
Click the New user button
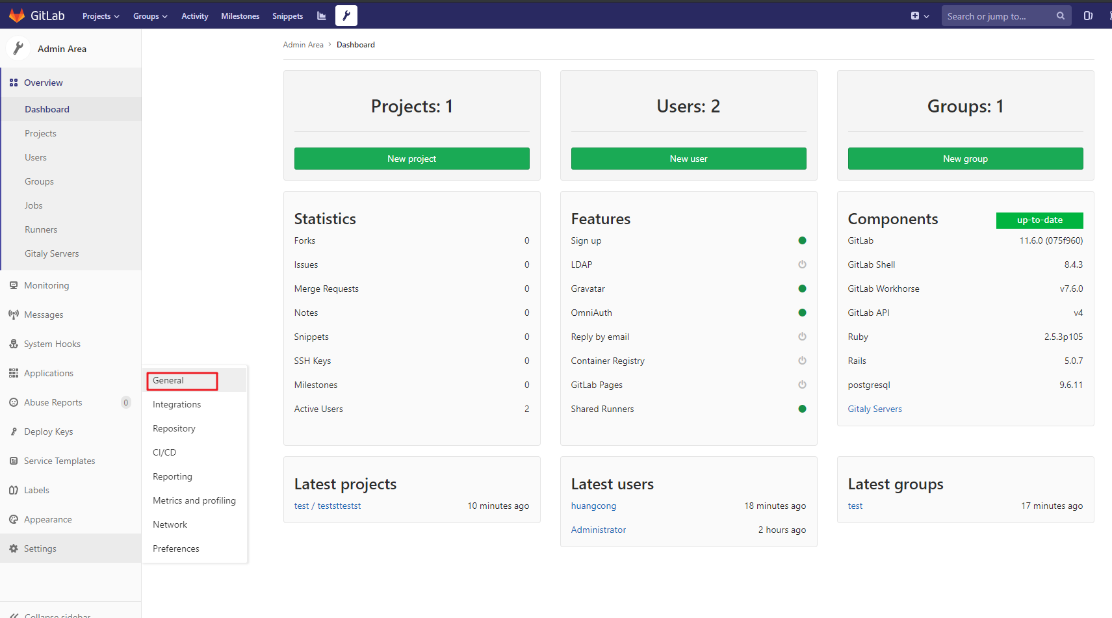pos(689,159)
